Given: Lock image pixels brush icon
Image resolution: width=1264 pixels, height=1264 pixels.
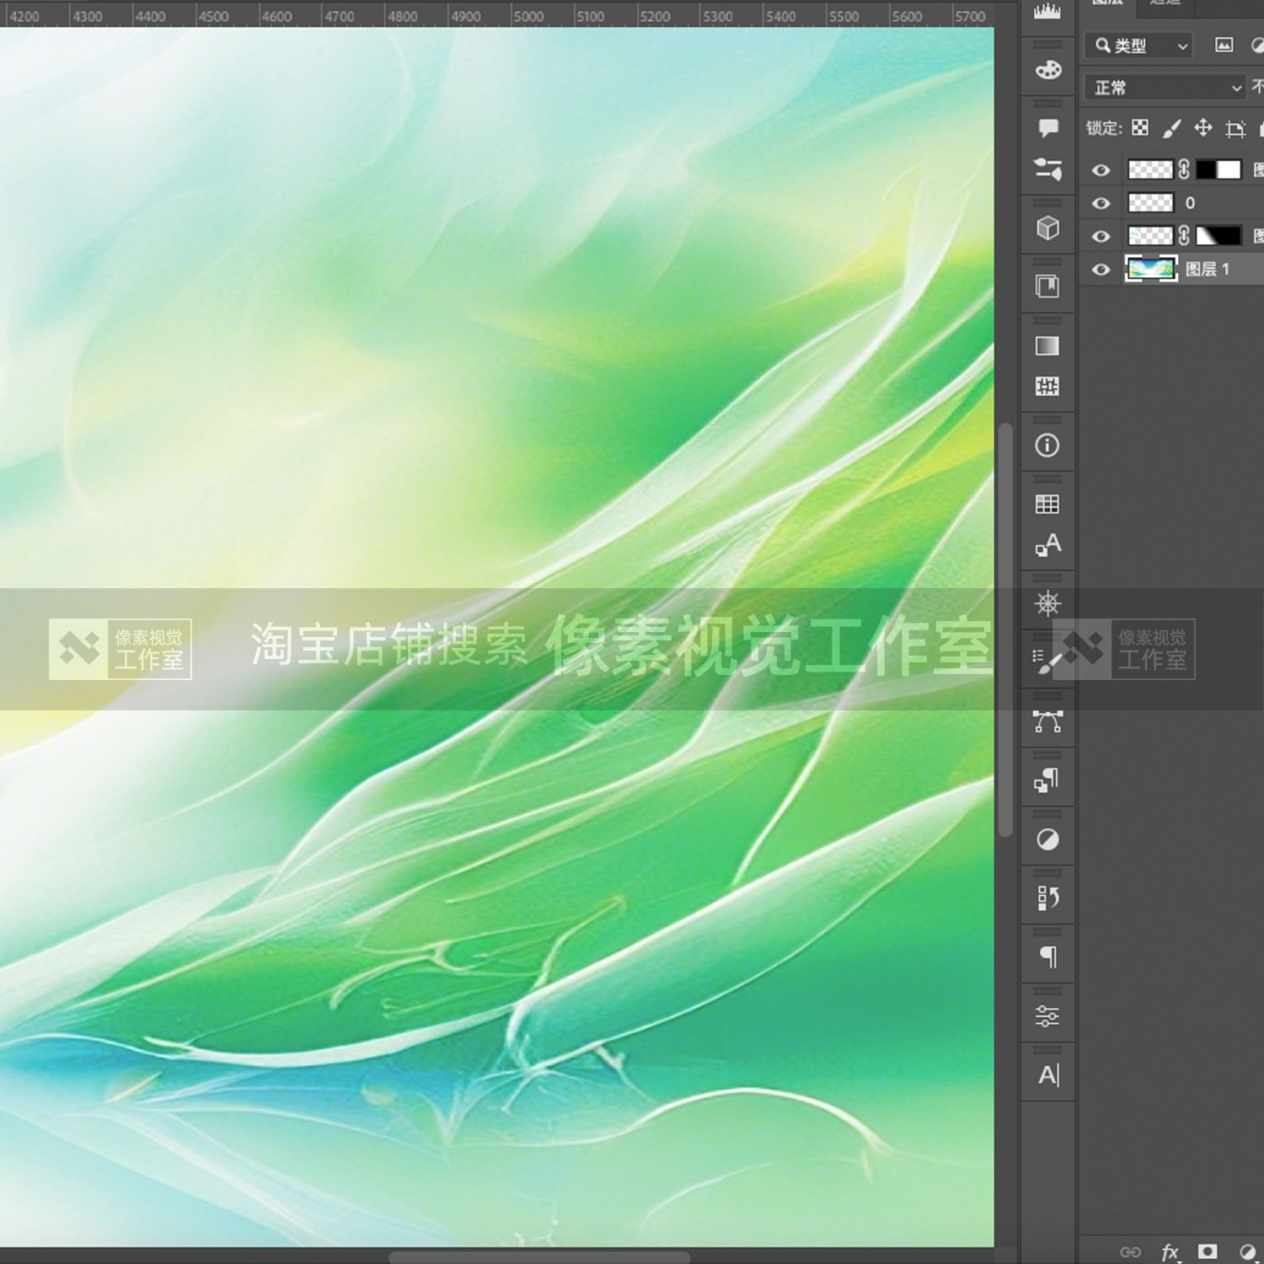Looking at the screenshot, I should 1171,128.
